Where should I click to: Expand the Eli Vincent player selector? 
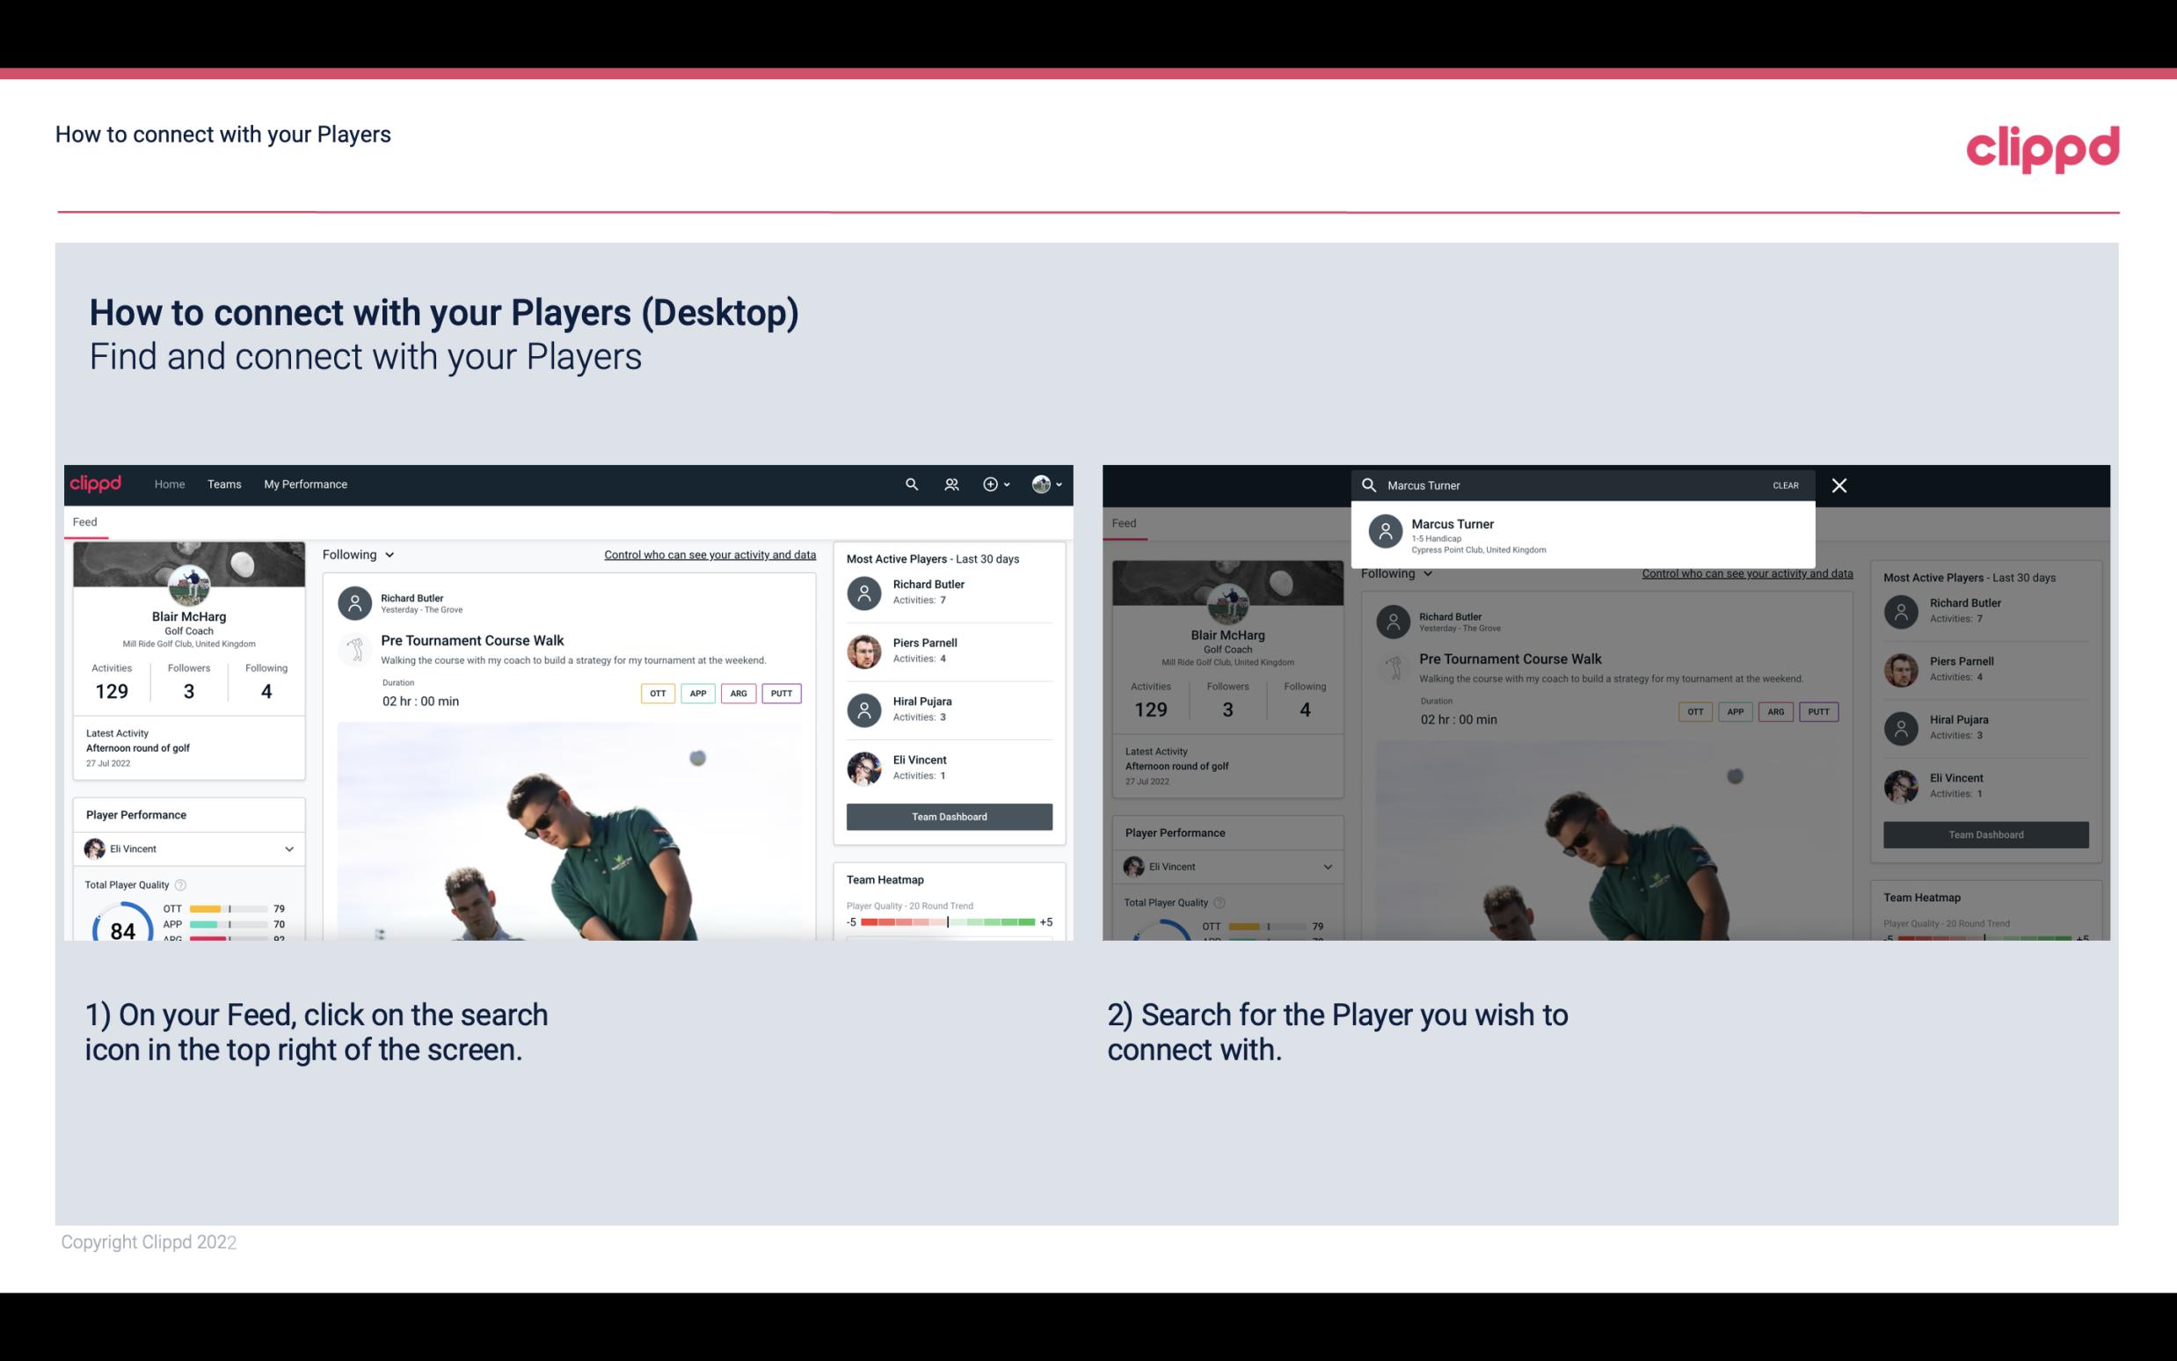coord(287,848)
